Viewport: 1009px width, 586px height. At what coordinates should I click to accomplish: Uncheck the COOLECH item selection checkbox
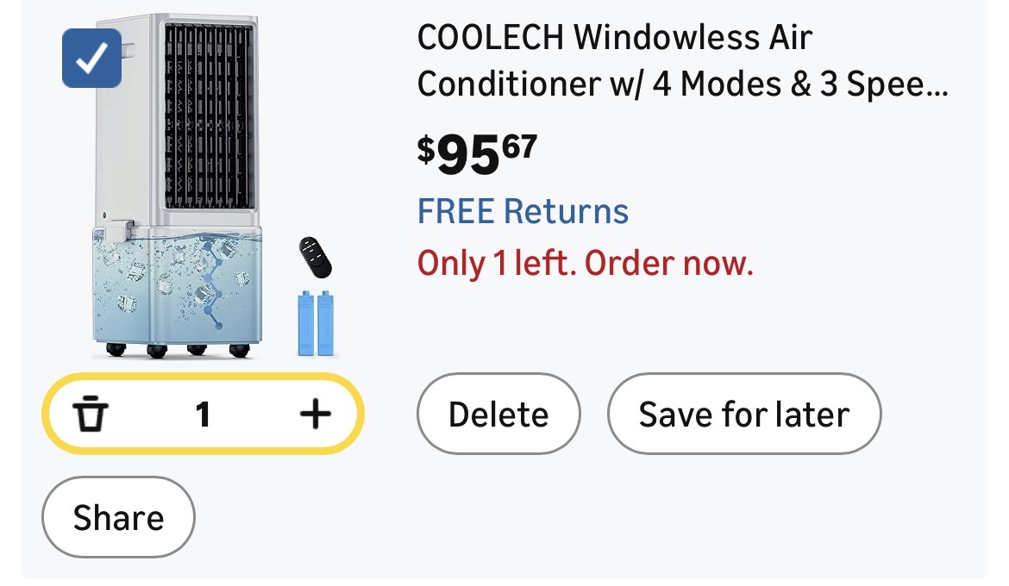click(91, 58)
